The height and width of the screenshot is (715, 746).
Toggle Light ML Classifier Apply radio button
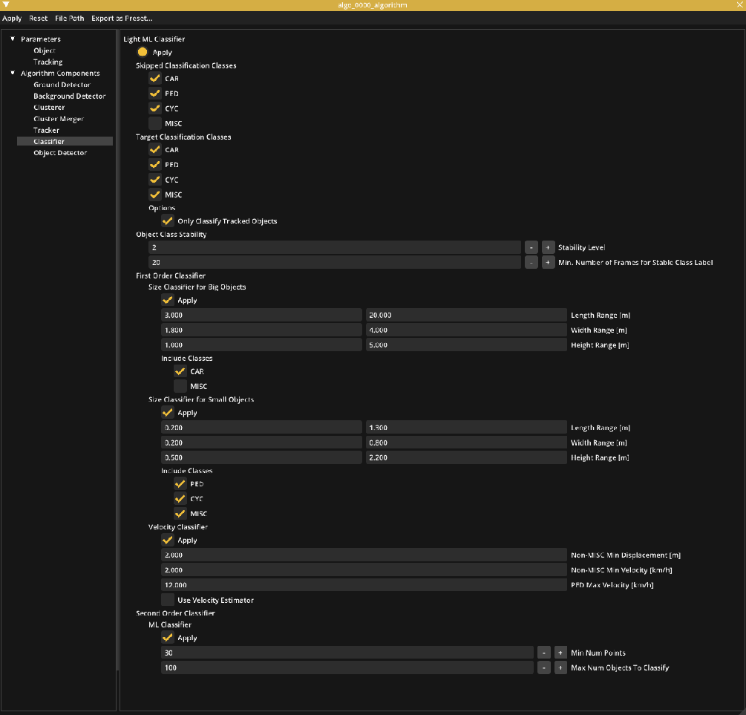coord(143,52)
